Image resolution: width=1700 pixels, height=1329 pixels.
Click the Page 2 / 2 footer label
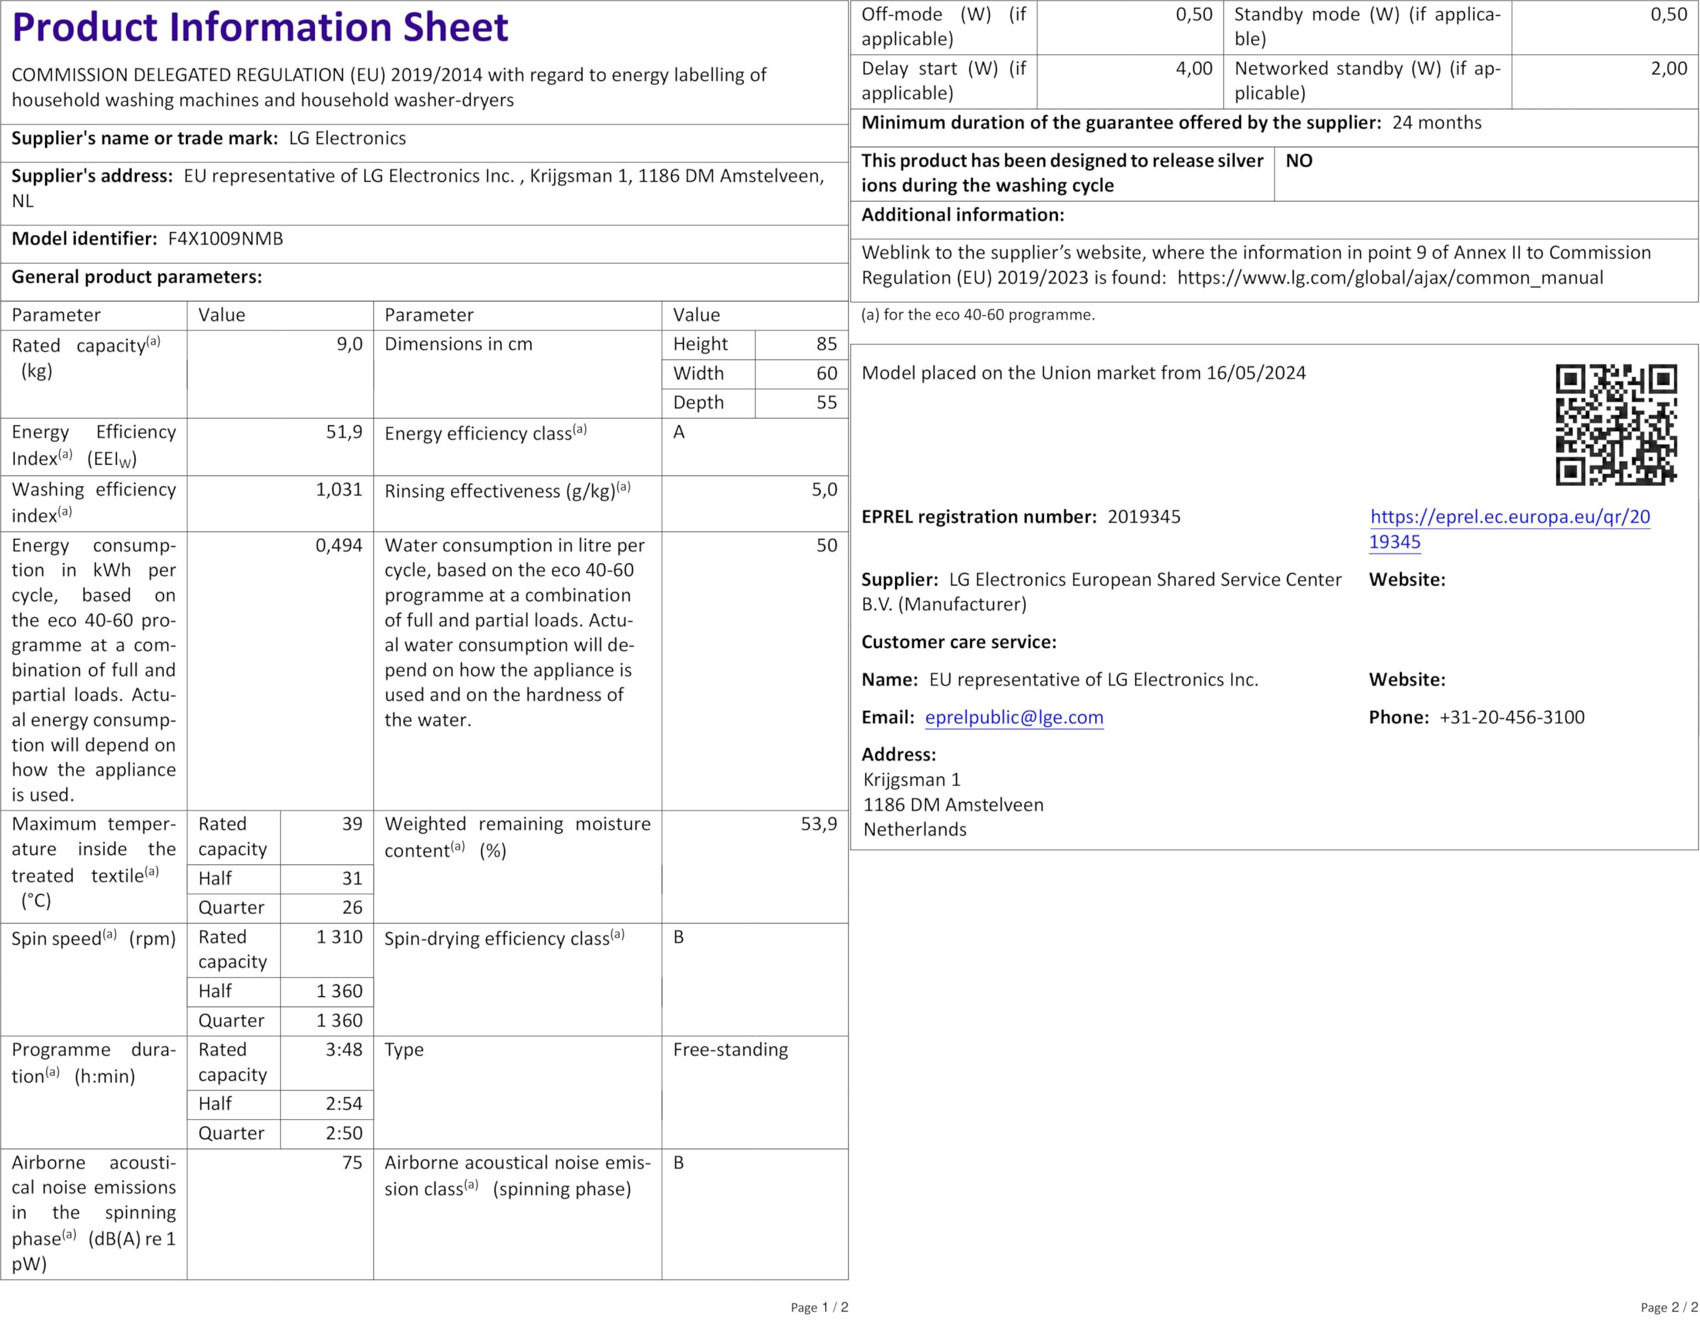(x=1669, y=1307)
